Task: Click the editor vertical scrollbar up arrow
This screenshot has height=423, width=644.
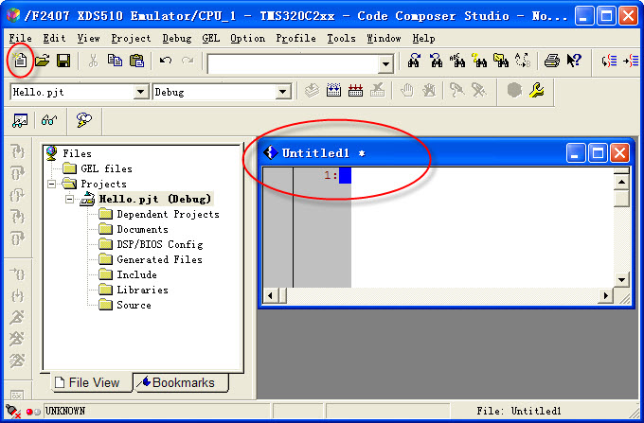Action: [x=621, y=182]
